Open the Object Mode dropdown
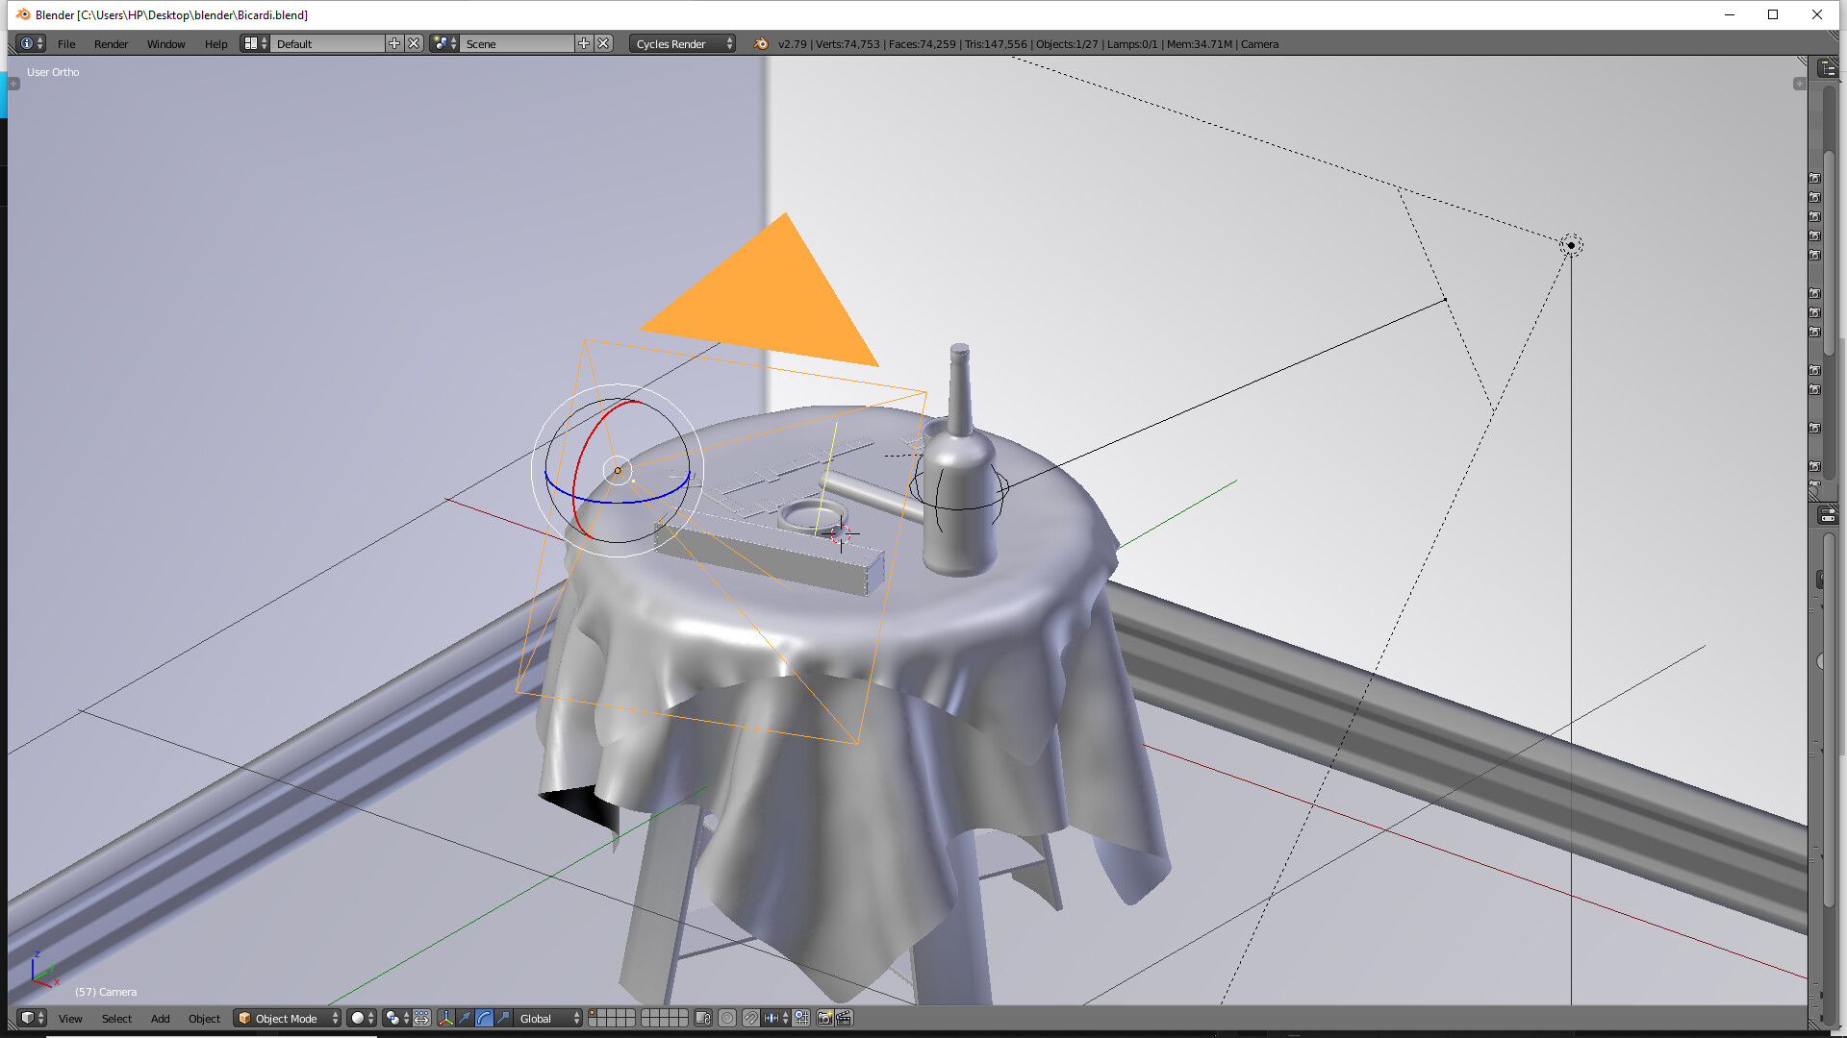The width and height of the screenshot is (1847, 1038). tap(288, 1018)
